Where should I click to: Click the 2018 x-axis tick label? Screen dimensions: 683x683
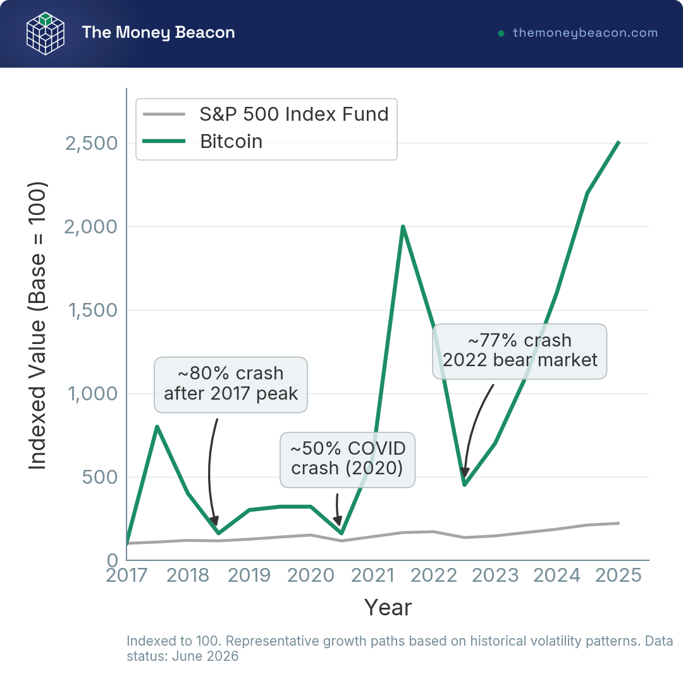pyautogui.click(x=188, y=575)
